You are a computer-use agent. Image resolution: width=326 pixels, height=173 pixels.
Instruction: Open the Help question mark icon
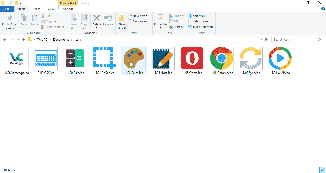[323, 9]
